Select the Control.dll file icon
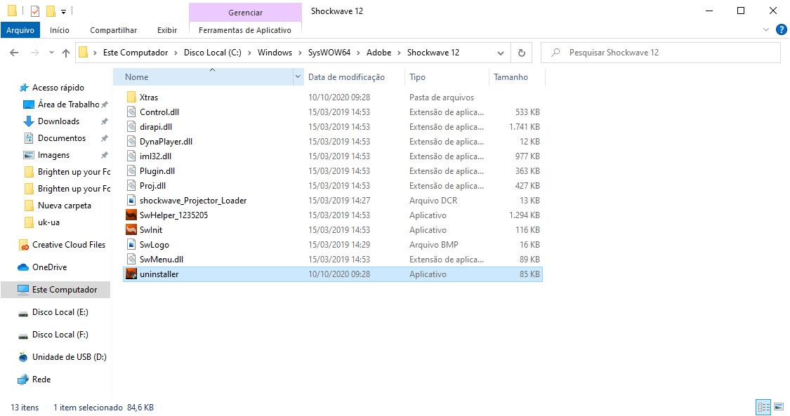 pyautogui.click(x=131, y=112)
